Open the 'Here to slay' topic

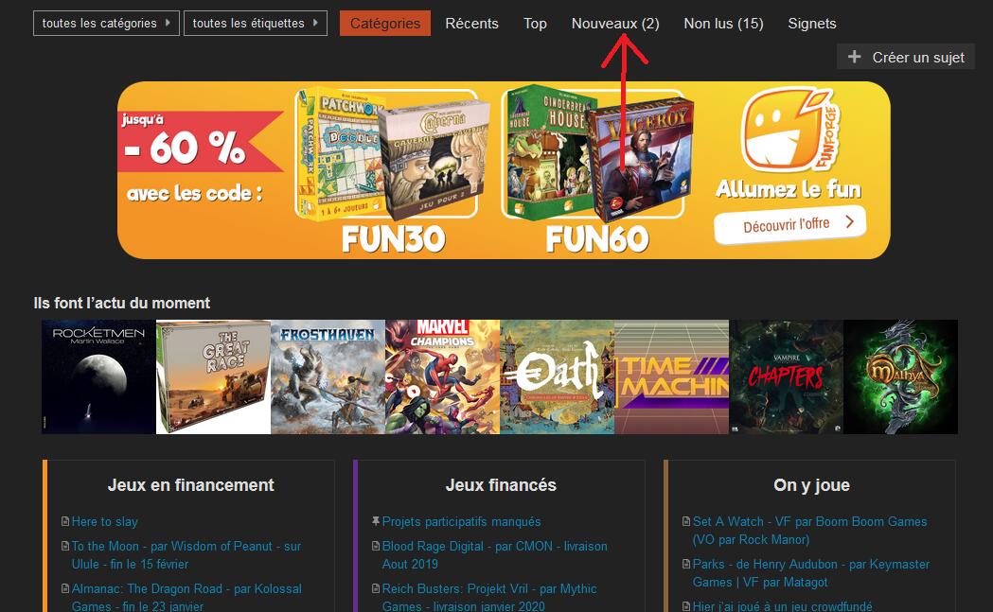coord(104,521)
